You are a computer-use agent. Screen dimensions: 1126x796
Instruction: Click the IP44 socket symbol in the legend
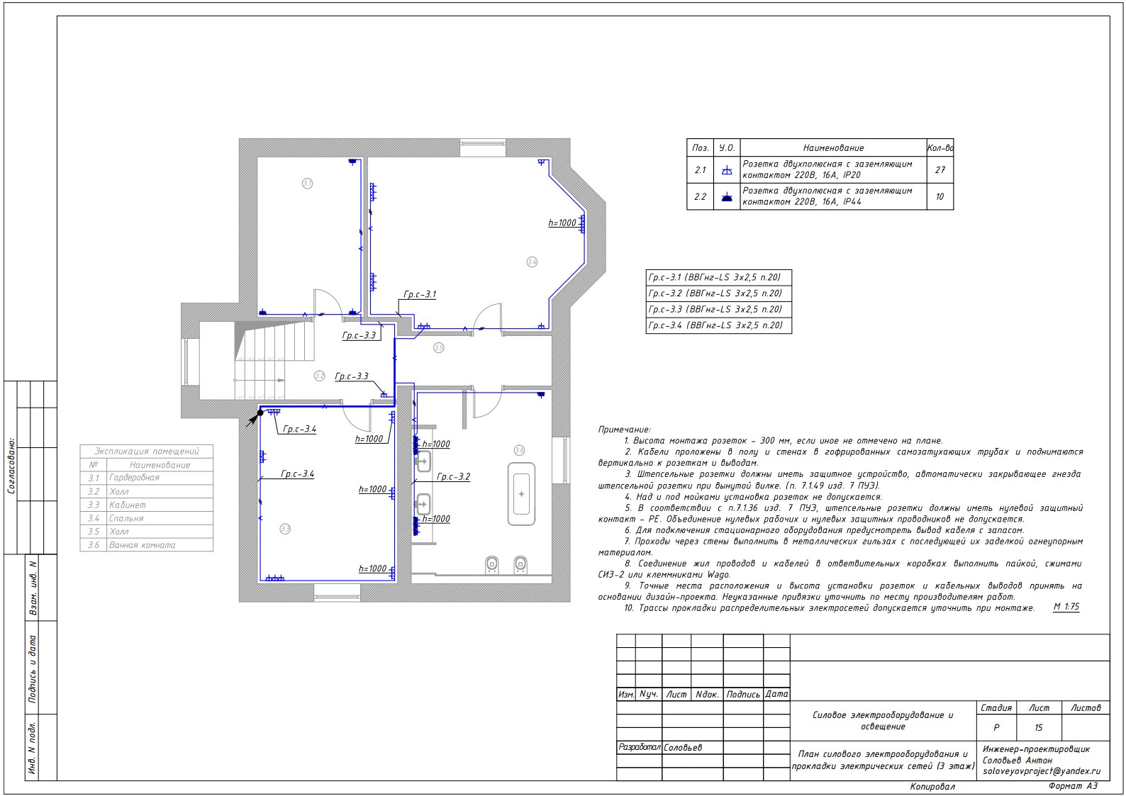726,197
